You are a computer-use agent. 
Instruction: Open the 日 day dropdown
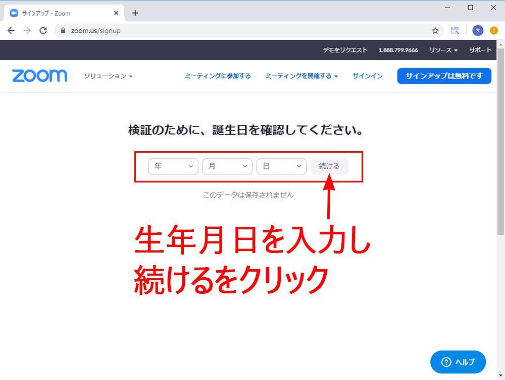tap(281, 166)
